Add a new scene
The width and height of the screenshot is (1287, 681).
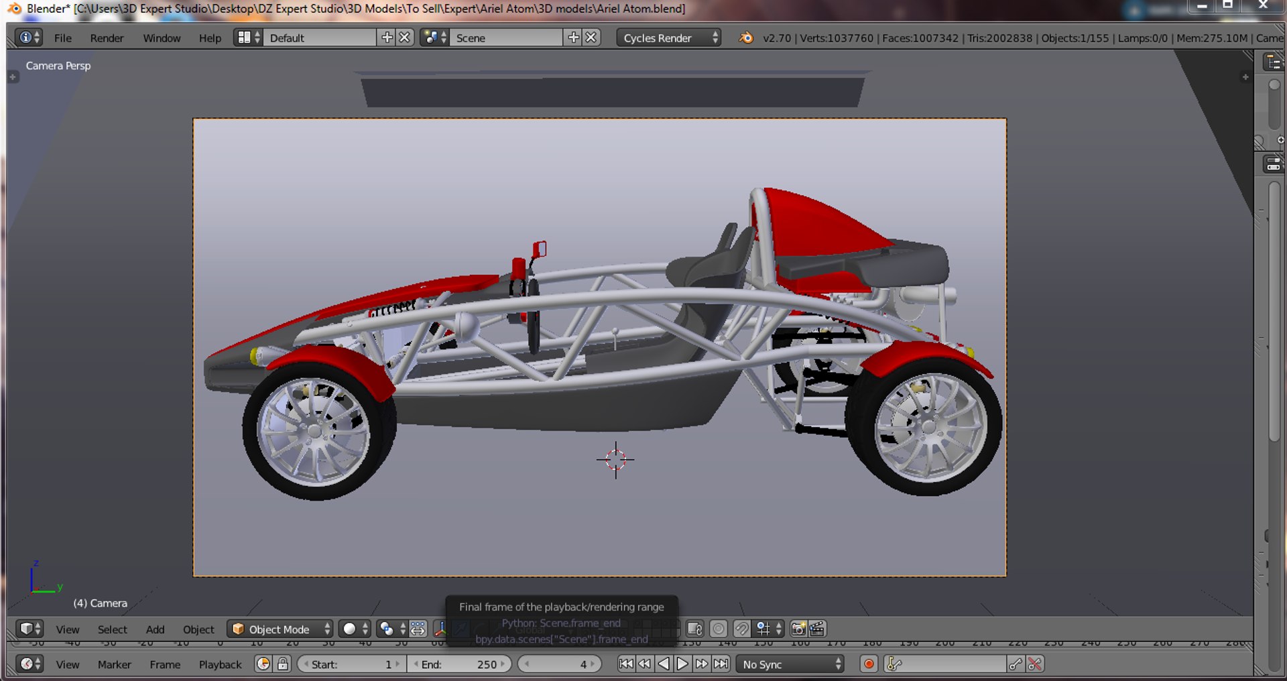point(573,38)
